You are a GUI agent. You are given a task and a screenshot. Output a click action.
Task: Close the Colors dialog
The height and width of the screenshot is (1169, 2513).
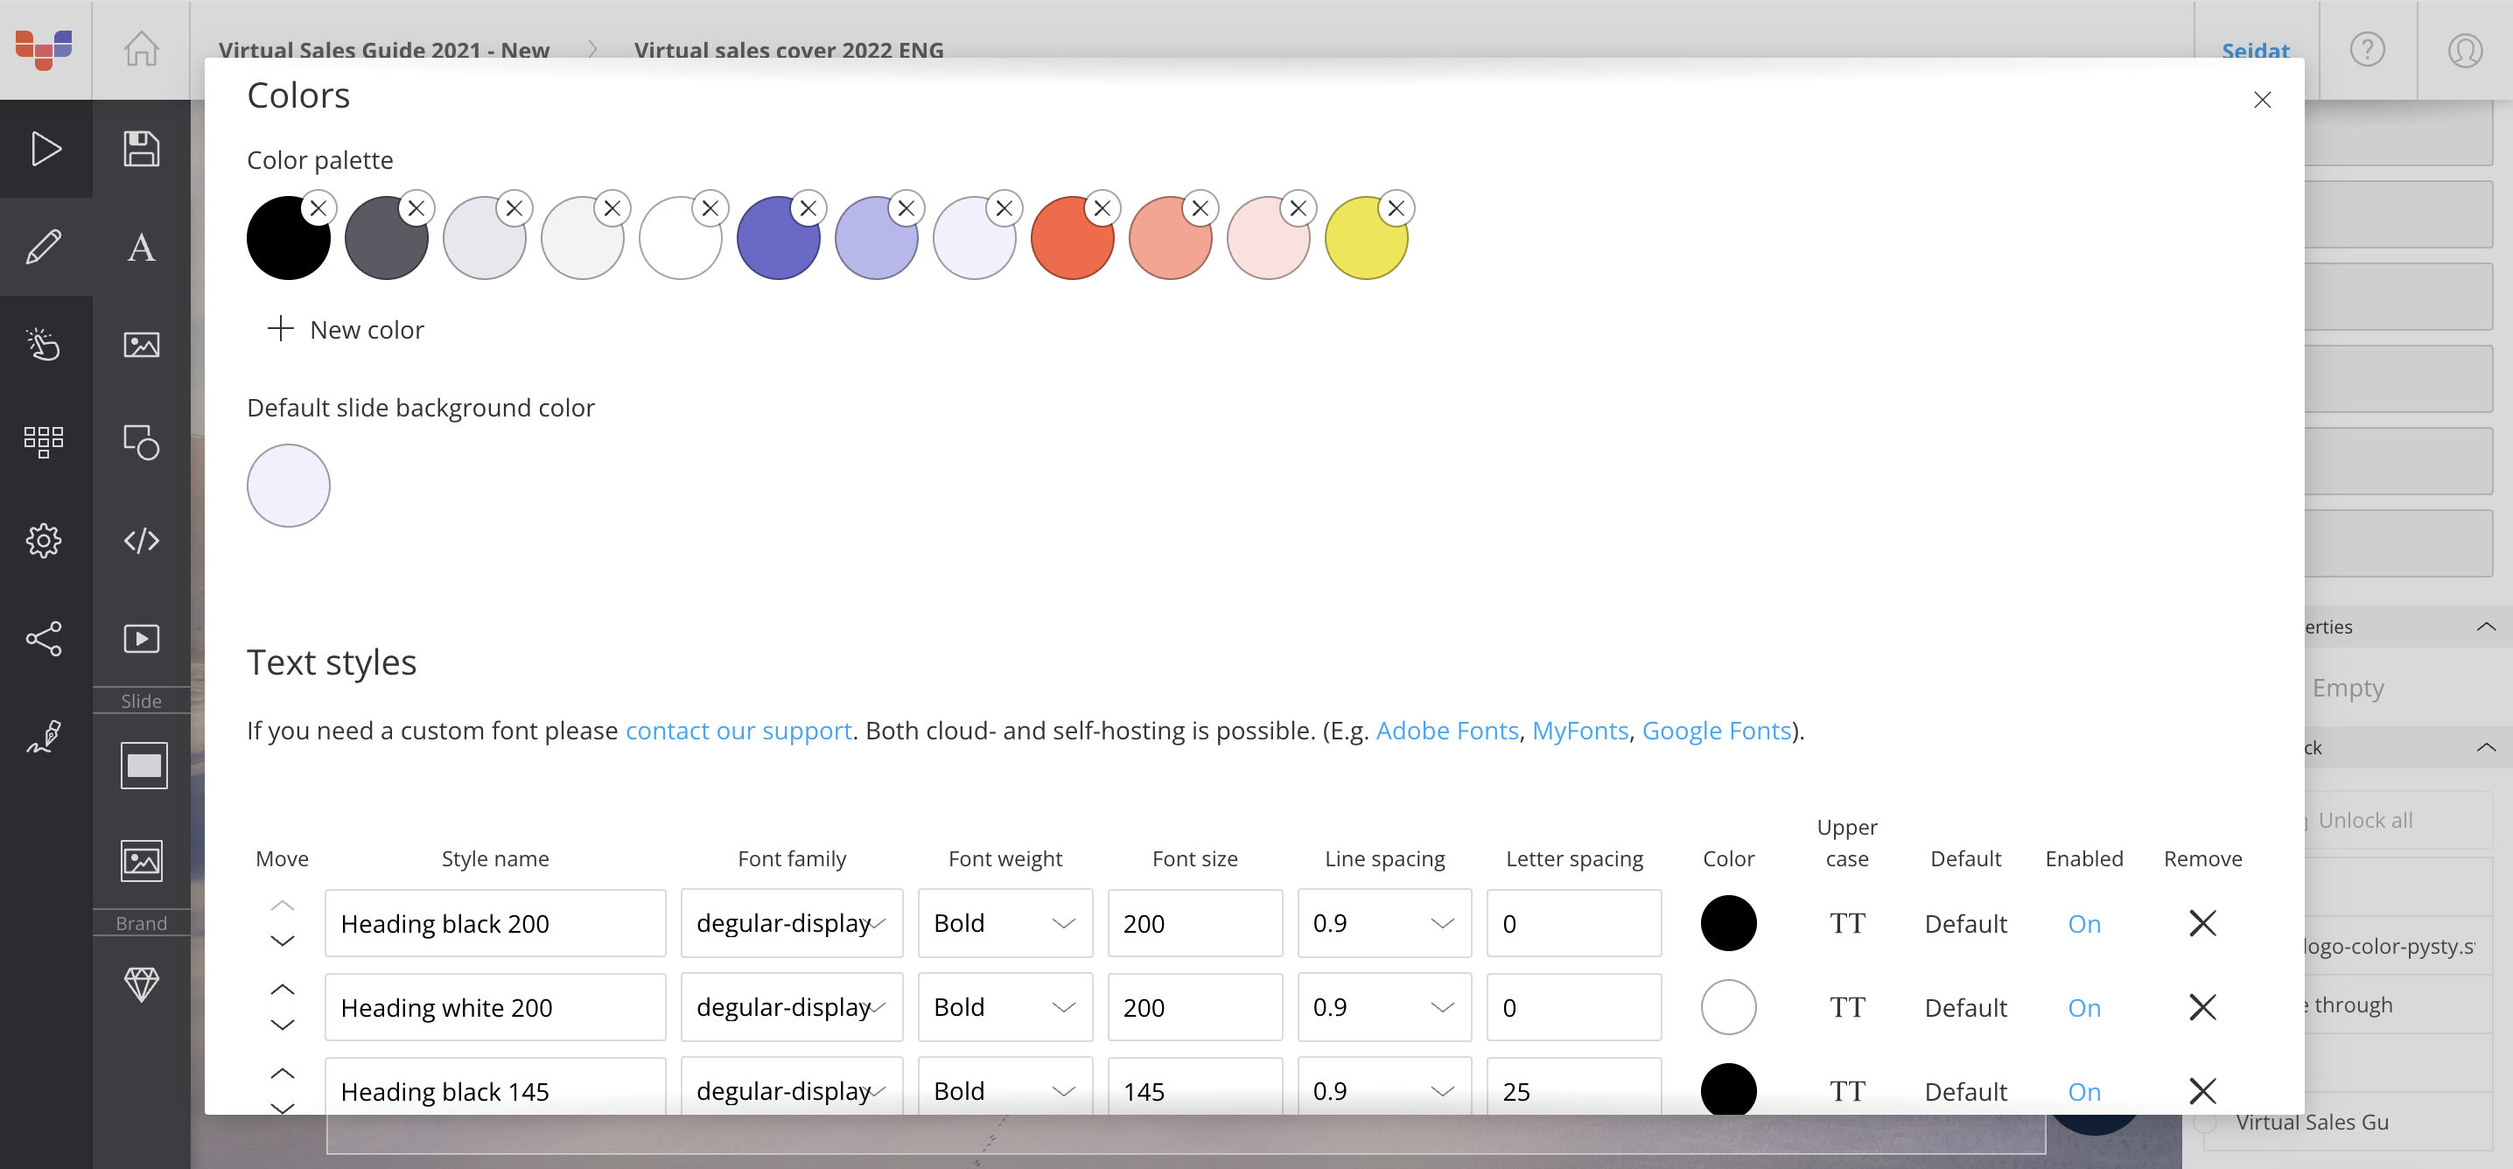coord(2262,100)
